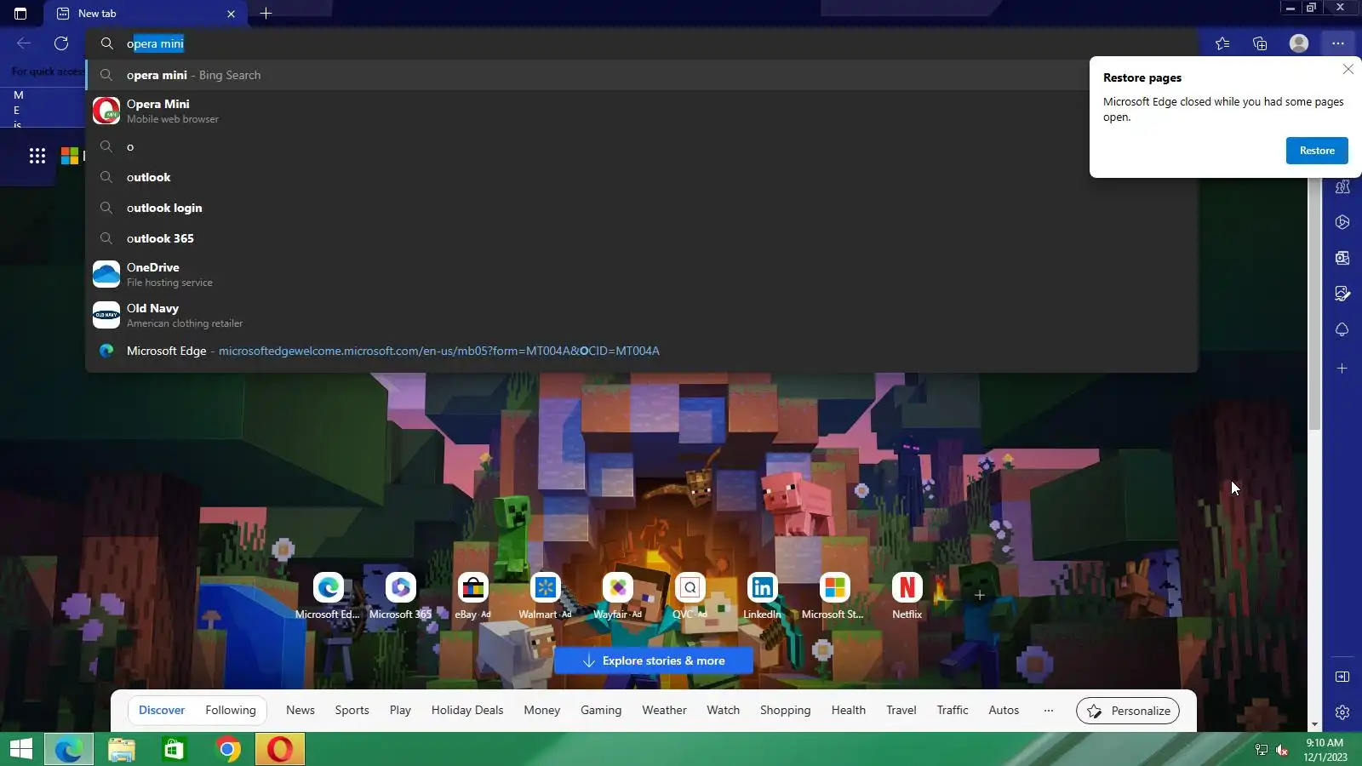Select 'opera mini - Bing Search' suggestion
This screenshot has width=1362, height=766.
click(642, 75)
